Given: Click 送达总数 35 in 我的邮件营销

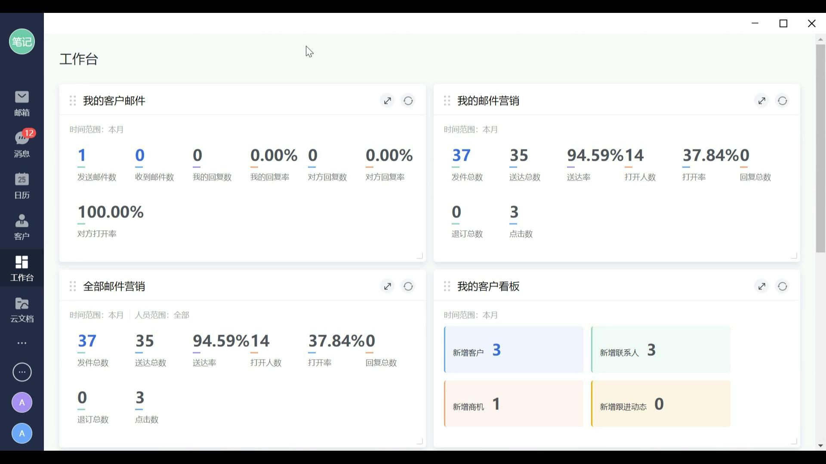Looking at the screenshot, I should (519, 155).
